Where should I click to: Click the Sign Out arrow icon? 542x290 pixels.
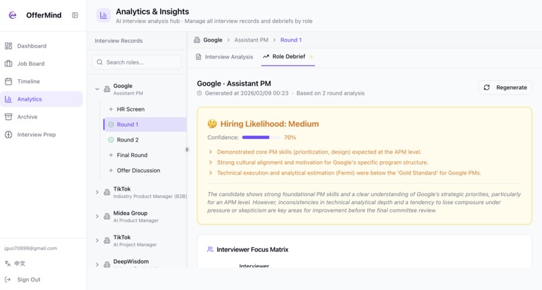click(x=7, y=280)
